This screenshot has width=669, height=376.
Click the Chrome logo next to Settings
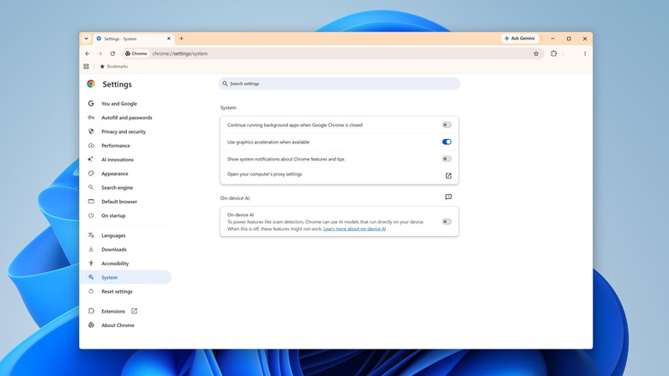91,84
